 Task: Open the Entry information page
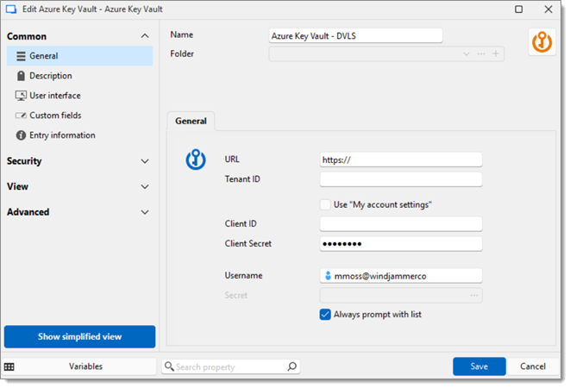(x=79, y=135)
